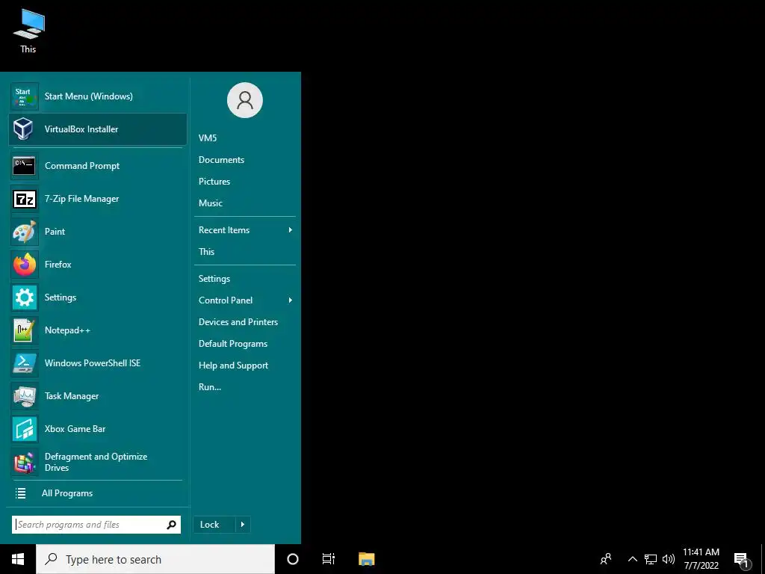This screenshot has height=574, width=765.
Task: Expand the Control Panel submenu arrow
Action: (291, 300)
